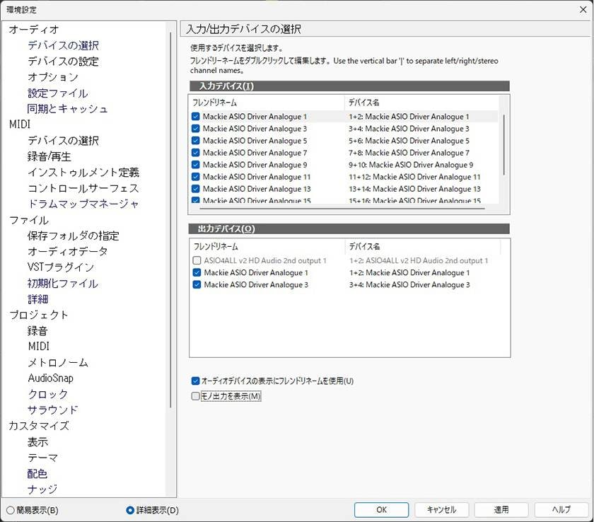The height and width of the screenshot is (522, 594).
Task: Click the OK button
Action: click(381, 509)
